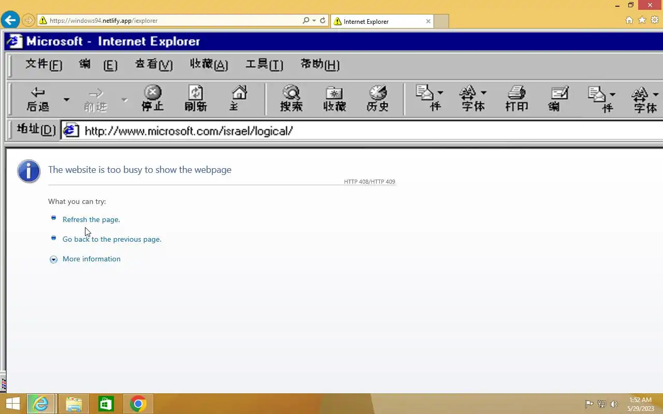Click the 地址(D) address label
This screenshot has height=414, width=663.
36,130
